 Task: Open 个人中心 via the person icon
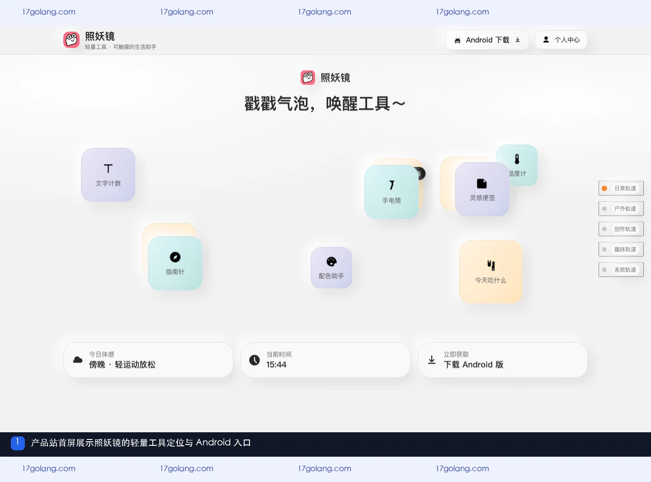tap(546, 40)
